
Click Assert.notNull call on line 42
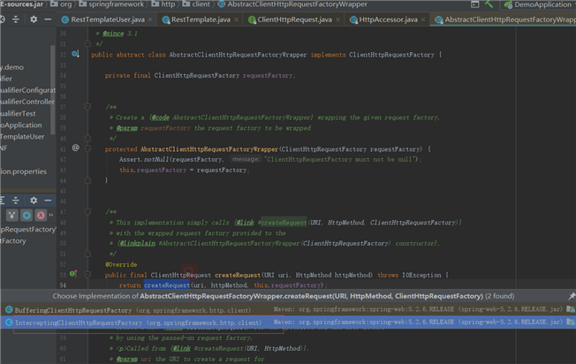[x=144, y=159]
